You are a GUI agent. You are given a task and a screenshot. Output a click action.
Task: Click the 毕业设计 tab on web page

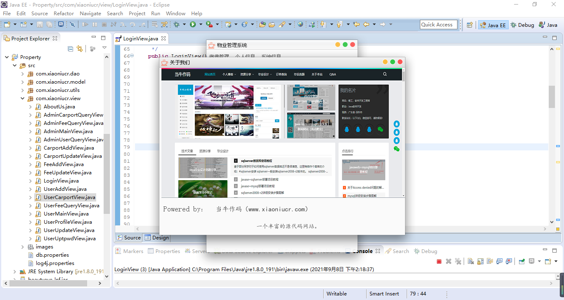click(x=223, y=151)
